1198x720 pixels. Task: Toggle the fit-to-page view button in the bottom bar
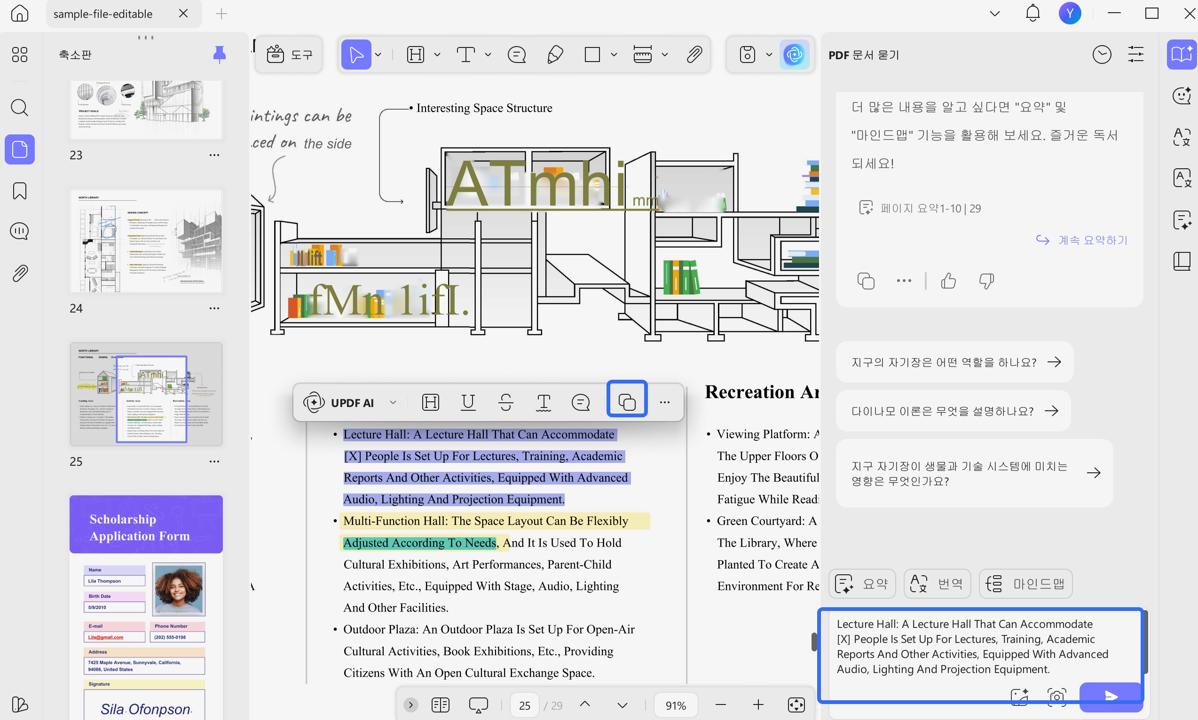point(796,705)
